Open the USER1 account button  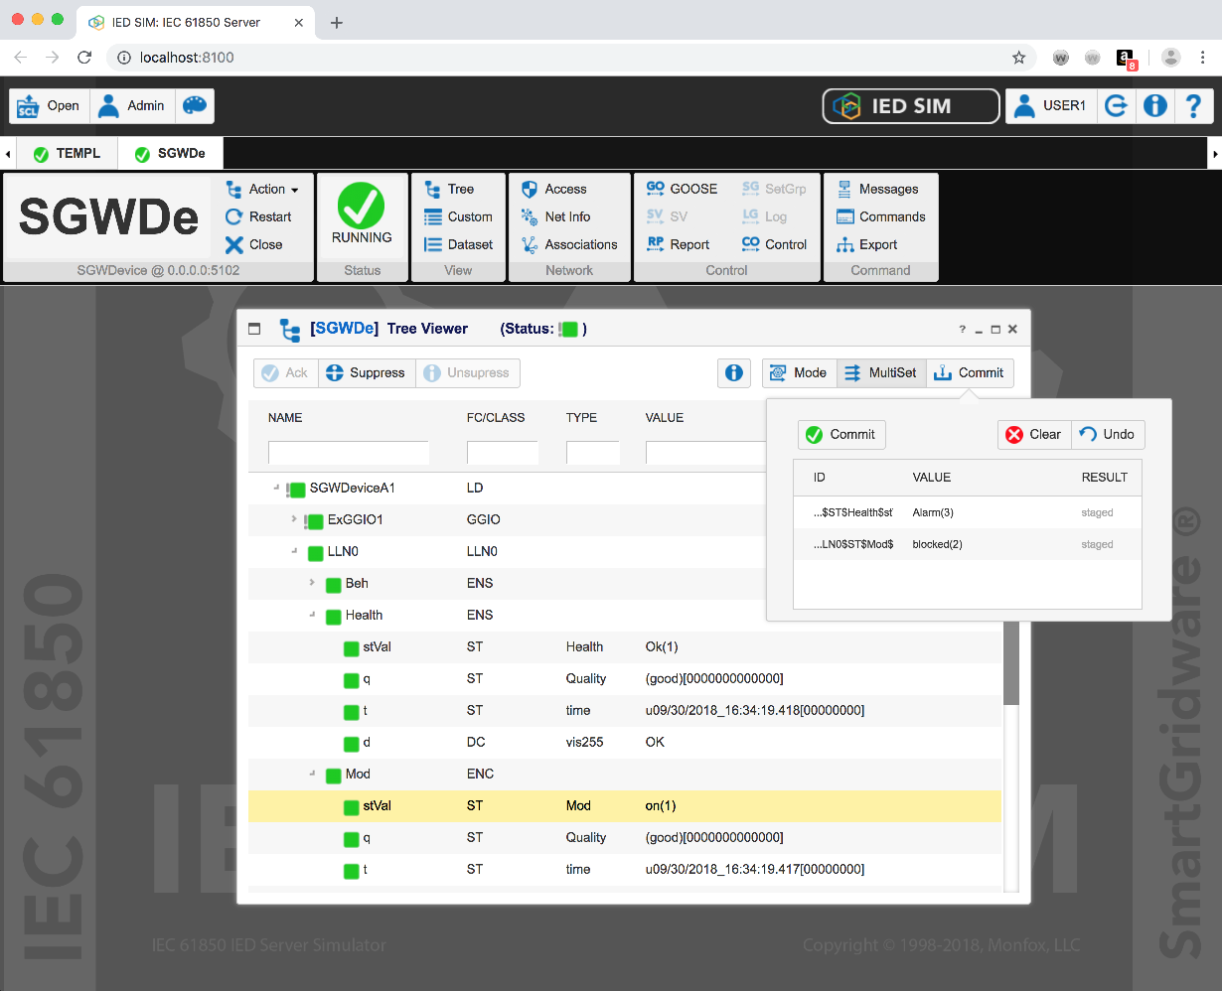pos(1051,106)
